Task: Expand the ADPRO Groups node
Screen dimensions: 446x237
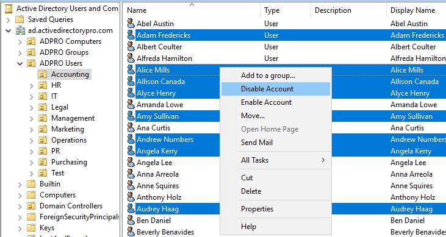Action: tap(20, 53)
